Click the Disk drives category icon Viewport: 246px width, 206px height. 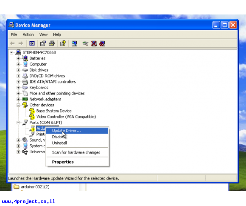pyautogui.click(x=25, y=70)
